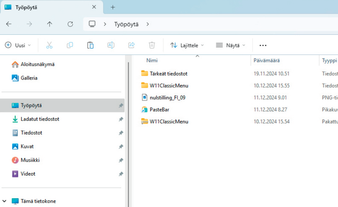Click the Paste clipboard icon
Viewport: 338px width, 207px height.
91,45
